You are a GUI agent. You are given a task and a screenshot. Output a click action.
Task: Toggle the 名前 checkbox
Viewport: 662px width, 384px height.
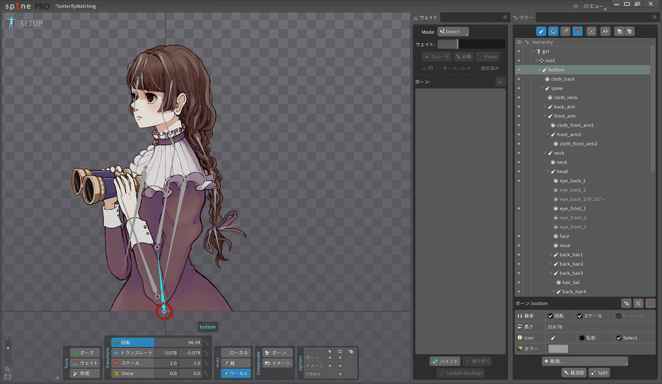pyautogui.click(x=582, y=338)
